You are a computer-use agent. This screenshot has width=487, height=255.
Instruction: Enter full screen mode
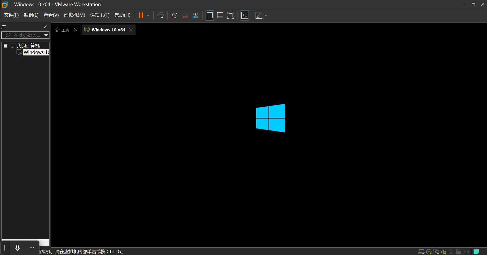pyautogui.click(x=230, y=15)
